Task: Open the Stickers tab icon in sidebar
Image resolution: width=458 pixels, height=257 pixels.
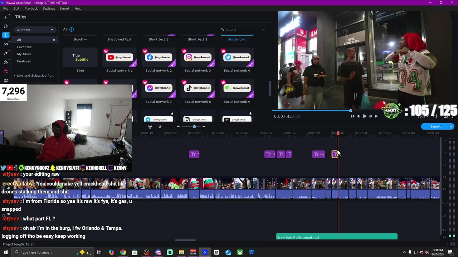Action: (5, 62)
